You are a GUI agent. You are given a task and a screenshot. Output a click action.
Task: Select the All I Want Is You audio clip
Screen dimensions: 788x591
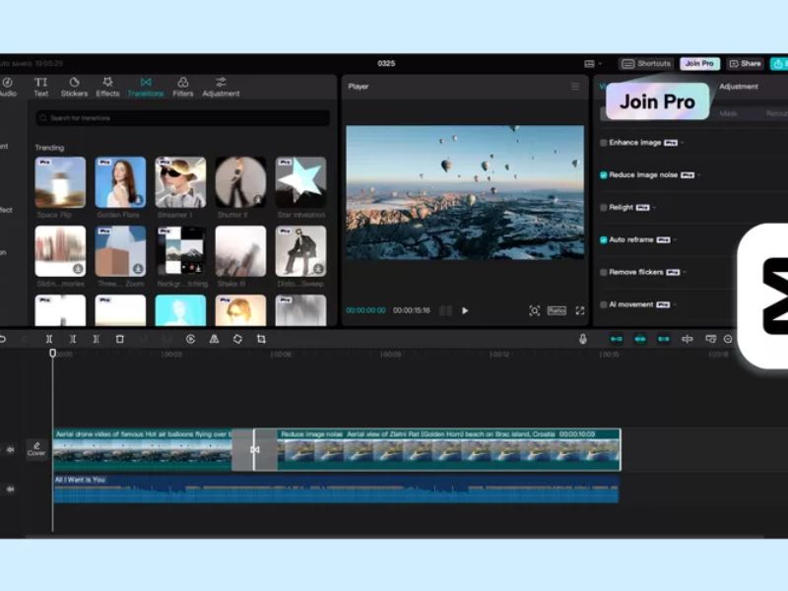point(336,489)
